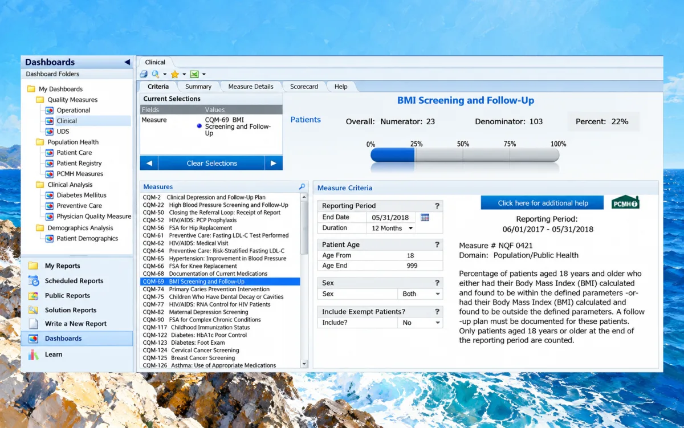Select measure CQM-124 Cervical Cancer Screening
The width and height of the screenshot is (684, 428).
219,350
